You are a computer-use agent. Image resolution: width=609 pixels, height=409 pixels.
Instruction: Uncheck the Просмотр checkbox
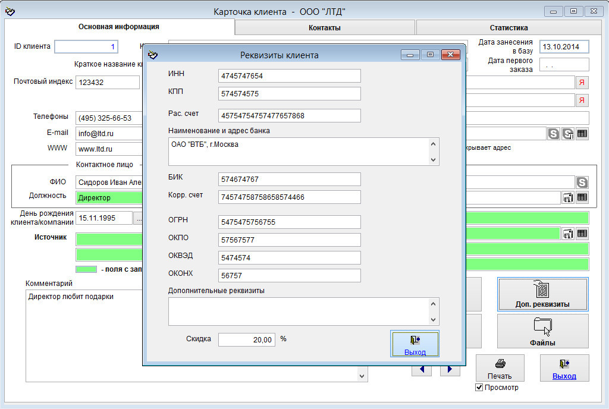(479, 388)
